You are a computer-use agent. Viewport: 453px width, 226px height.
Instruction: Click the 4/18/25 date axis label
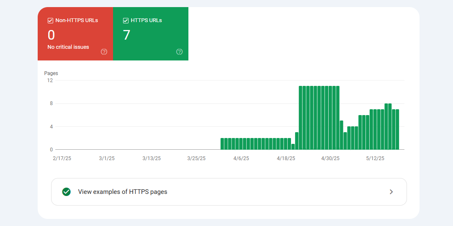tap(286, 158)
